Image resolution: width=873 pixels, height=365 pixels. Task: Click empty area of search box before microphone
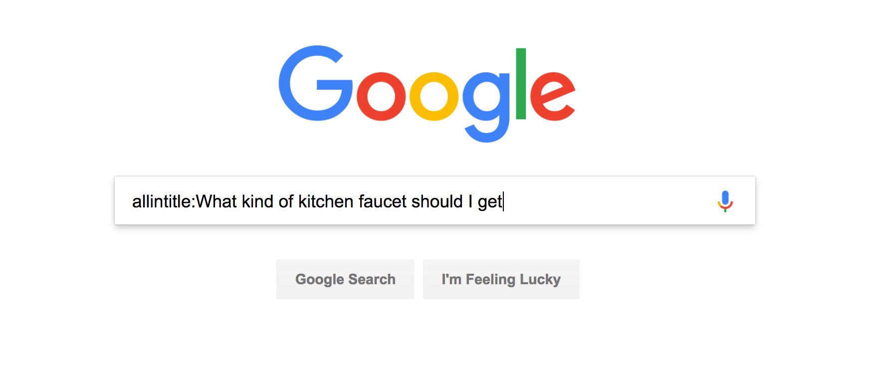pos(609,201)
